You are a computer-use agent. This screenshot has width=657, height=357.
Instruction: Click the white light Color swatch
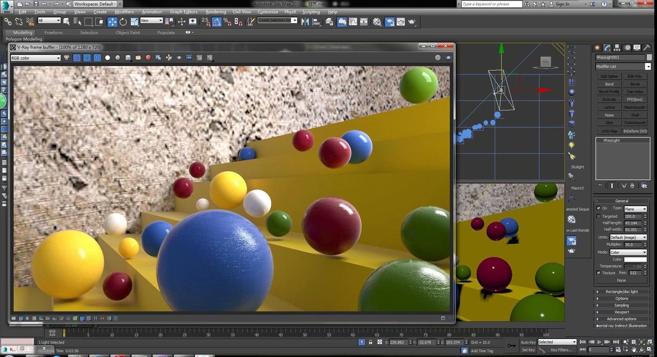[x=635, y=259]
